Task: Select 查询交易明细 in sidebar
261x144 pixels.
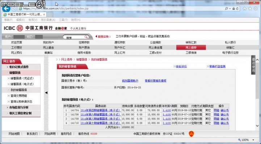Action: coord(19,96)
